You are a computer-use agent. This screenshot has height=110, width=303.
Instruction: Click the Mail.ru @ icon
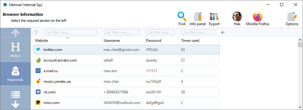click(38, 71)
